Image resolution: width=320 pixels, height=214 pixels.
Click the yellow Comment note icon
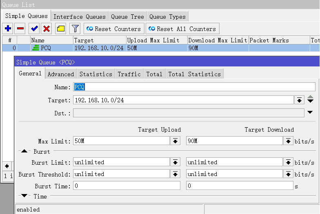(x=60, y=29)
